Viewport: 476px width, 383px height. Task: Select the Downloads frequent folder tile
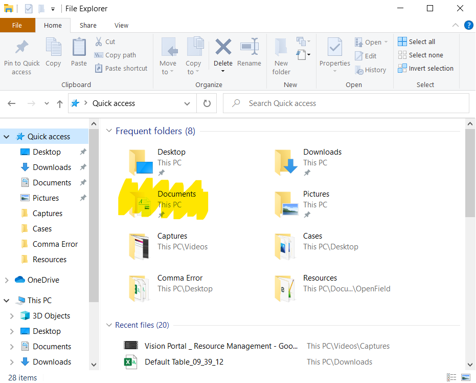tap(308, 162)
